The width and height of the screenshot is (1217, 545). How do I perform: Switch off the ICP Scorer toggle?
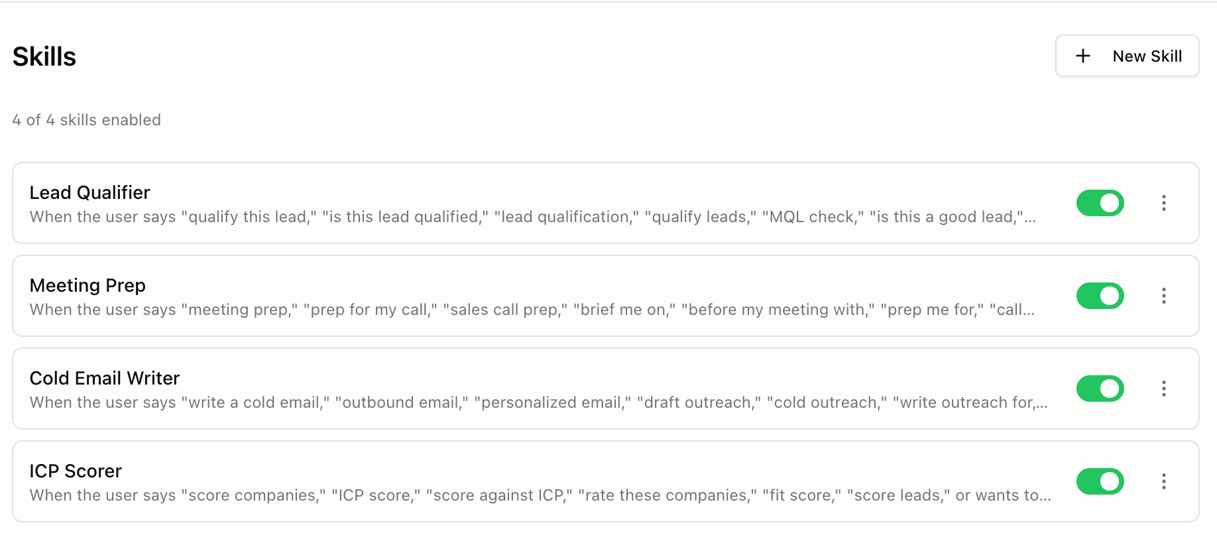pos(1100,481)
